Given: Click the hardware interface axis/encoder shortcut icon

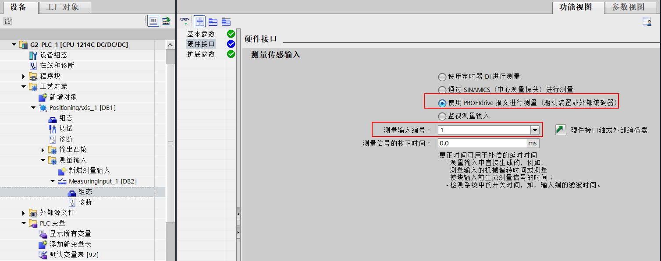Looking at the screenshot, I should pyautogui.click(x=561, y=130).
